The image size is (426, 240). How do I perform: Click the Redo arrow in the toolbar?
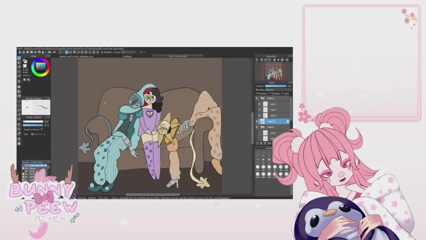(x=54, y=52)
